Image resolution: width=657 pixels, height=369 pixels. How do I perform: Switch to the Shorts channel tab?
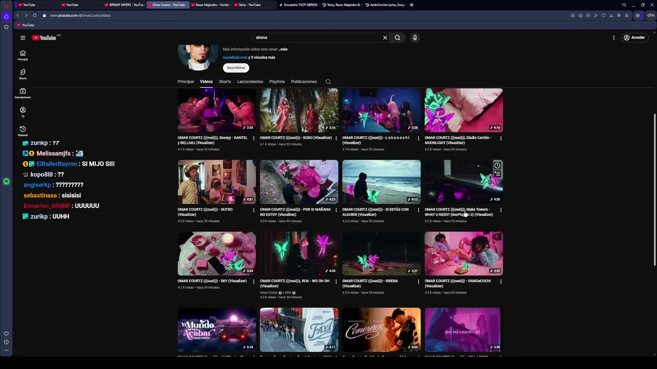pyautogui.click(x=225, y=81)
